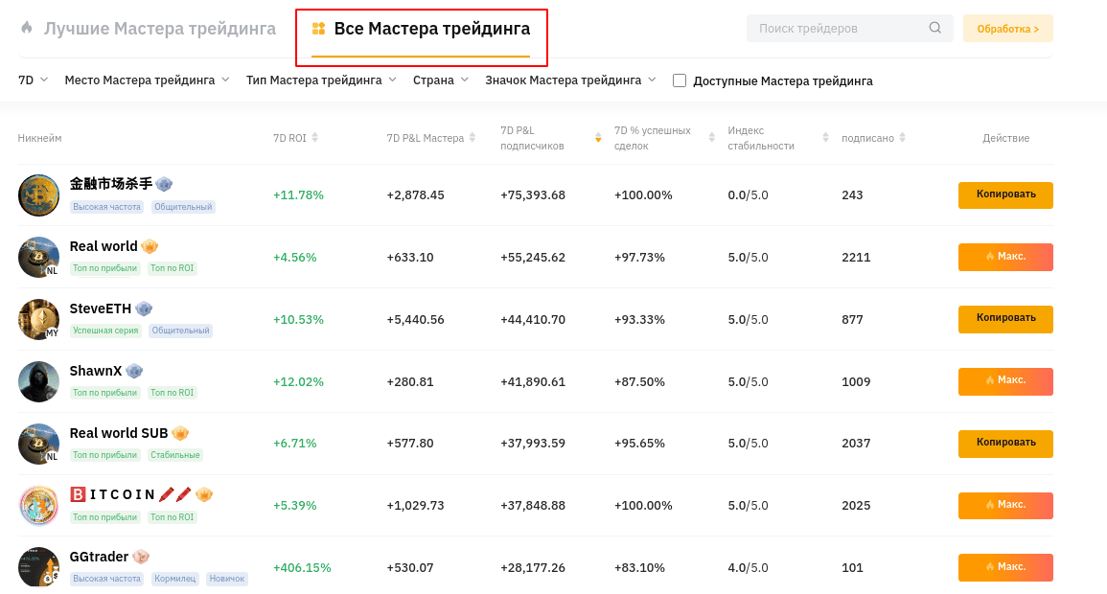Screen dimensions: 1107x594
Task: Click Копировать for SteveETH
Action: (1005, 319)
